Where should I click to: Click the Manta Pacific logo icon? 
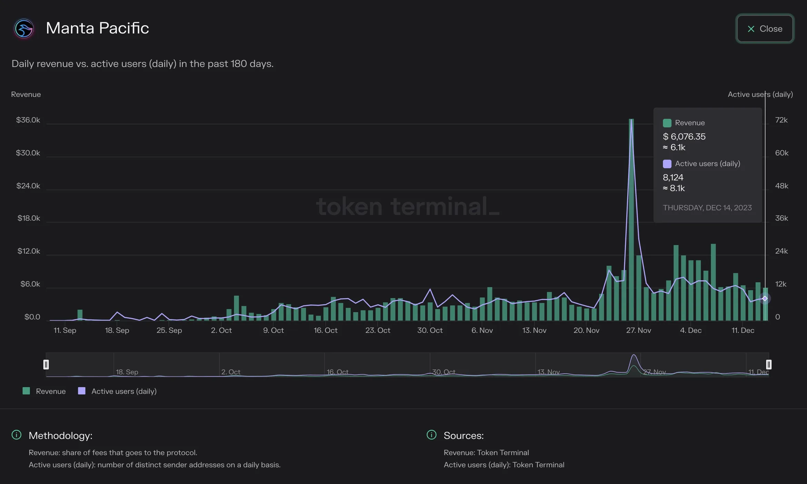pos(24,28)
